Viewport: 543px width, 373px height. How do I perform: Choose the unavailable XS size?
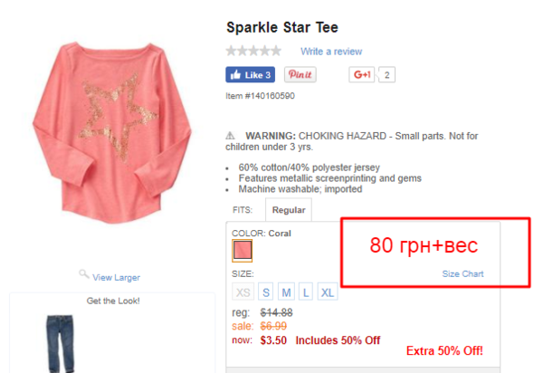point(243,292)
